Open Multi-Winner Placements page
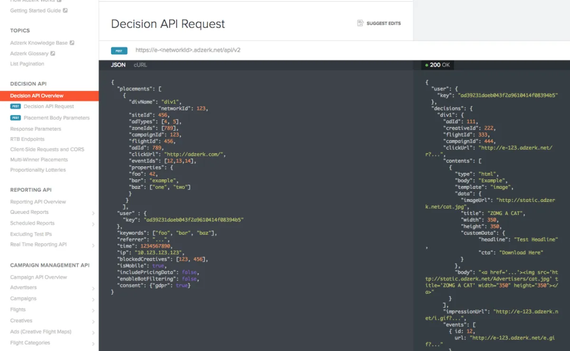Screen dimensions: 570x351 click(x=39, y=160)
